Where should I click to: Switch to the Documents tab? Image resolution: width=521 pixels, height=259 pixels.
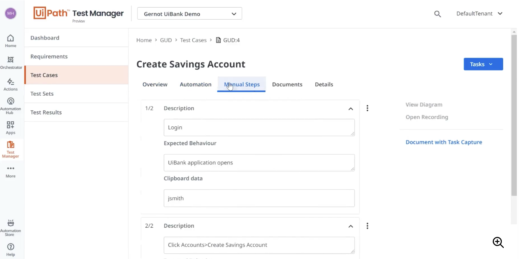click(x=287, y=84)
